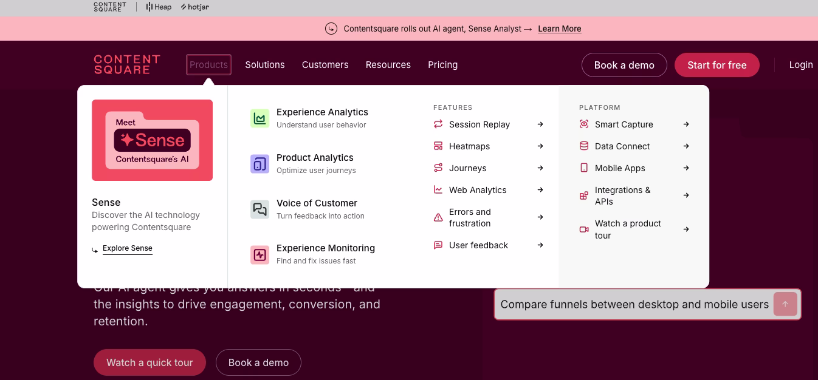Open the Pricing page from the navbar
The image size is (818, 380).
443,65
